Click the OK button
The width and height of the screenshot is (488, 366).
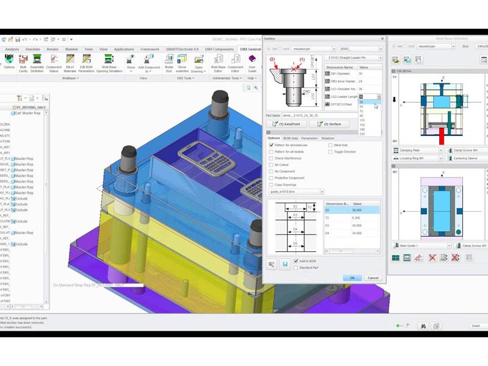tap(351, 278)
